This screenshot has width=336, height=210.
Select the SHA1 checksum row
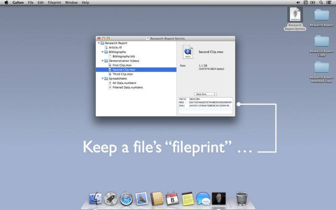point(205,106)
